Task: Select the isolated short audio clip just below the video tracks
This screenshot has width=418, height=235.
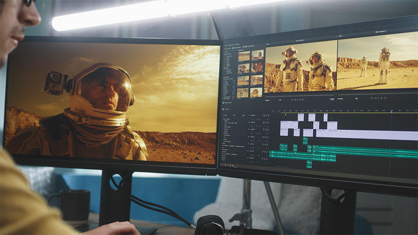Action: click(305, 141)
